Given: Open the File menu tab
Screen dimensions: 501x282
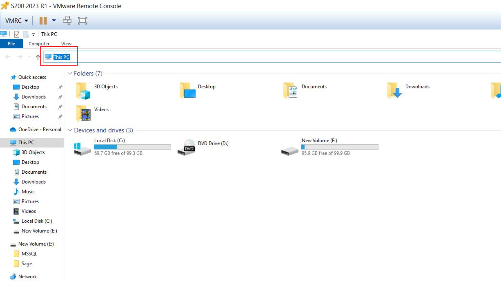Looking at the screenshot, I should pyautogui.click(x=11, y=44).
